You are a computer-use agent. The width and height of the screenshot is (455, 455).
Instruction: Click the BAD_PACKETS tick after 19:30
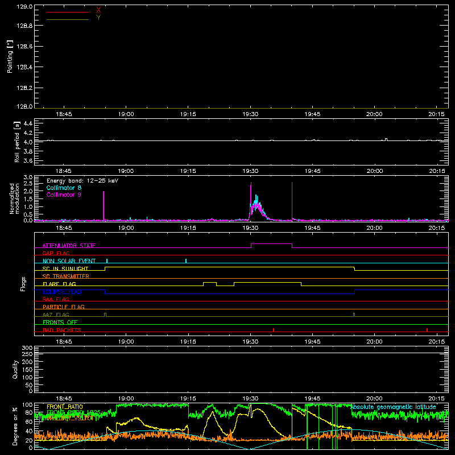pos(274,330)
